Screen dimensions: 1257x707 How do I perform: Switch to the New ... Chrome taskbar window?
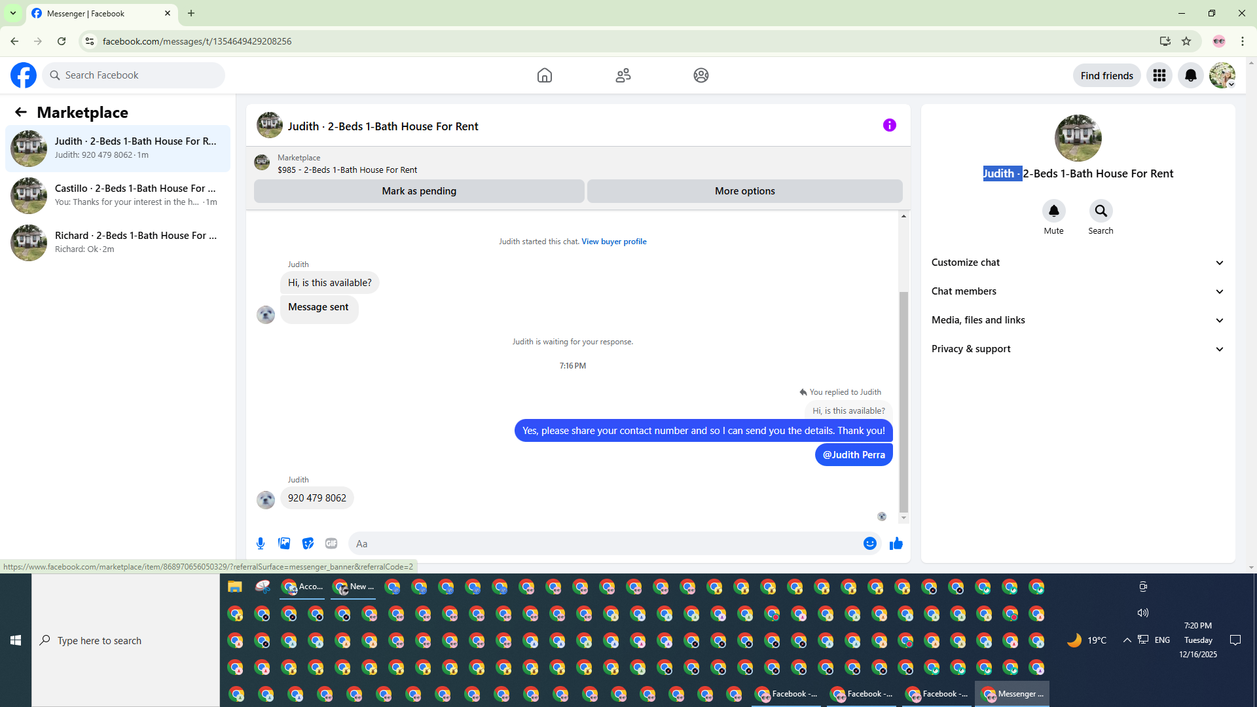pos(353,587)
